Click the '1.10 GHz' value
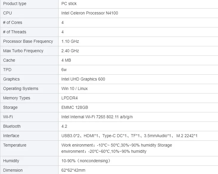 [70, 41]
